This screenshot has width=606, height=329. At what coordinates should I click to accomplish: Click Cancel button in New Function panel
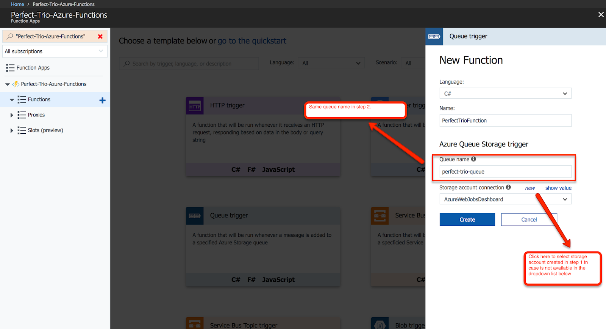(x=529, y=220)
